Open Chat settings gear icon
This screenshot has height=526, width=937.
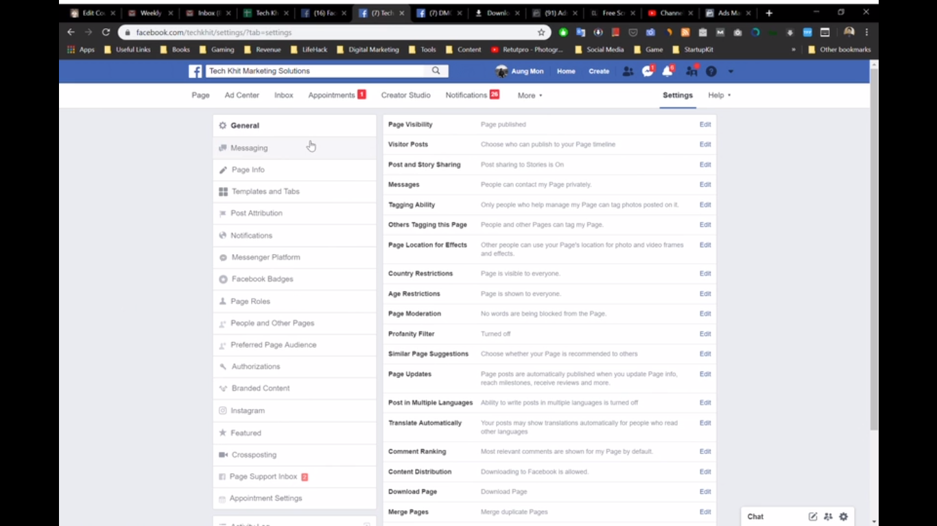point(844,516)
